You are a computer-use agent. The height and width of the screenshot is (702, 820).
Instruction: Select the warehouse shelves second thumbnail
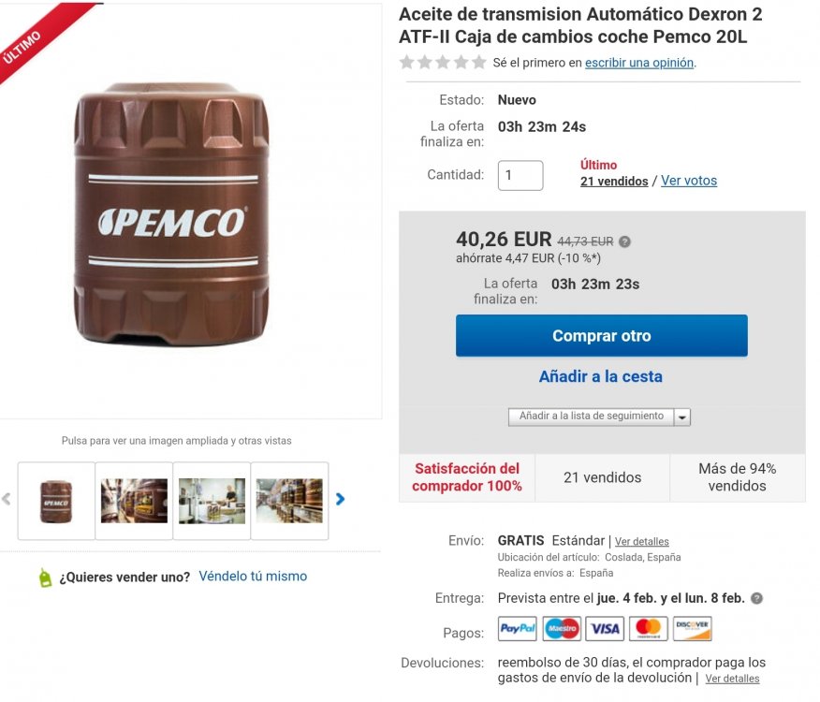click(134, 501)
